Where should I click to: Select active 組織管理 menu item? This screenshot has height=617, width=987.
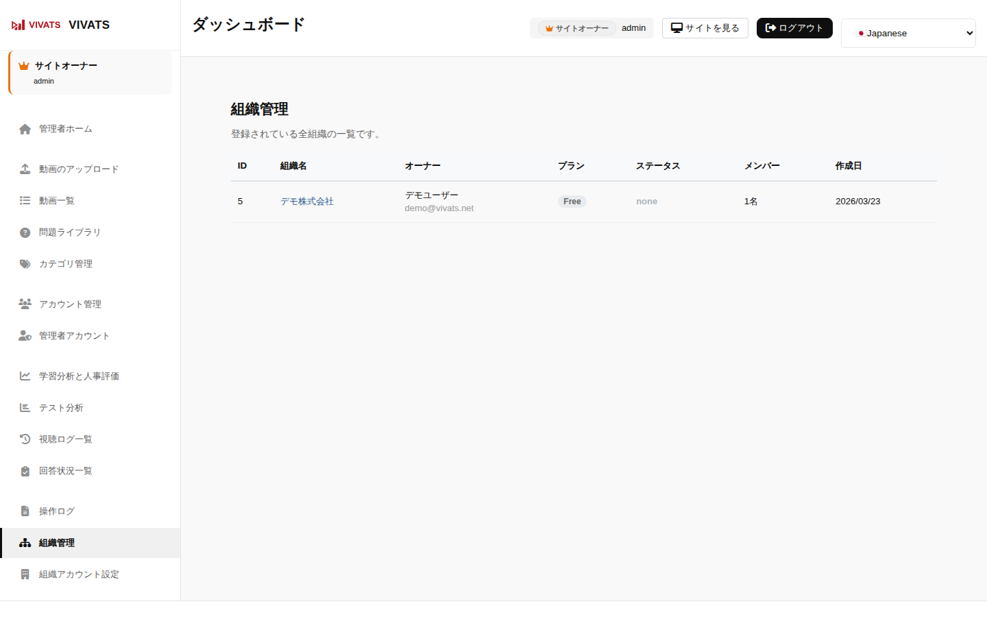pos(90,543)
